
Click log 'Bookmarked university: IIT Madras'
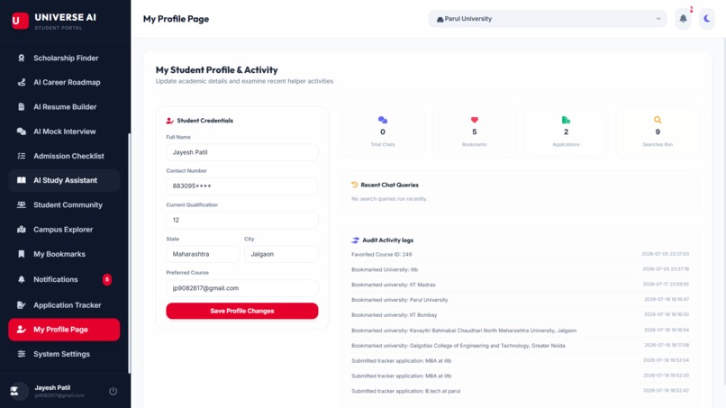(x=393, y=285)
